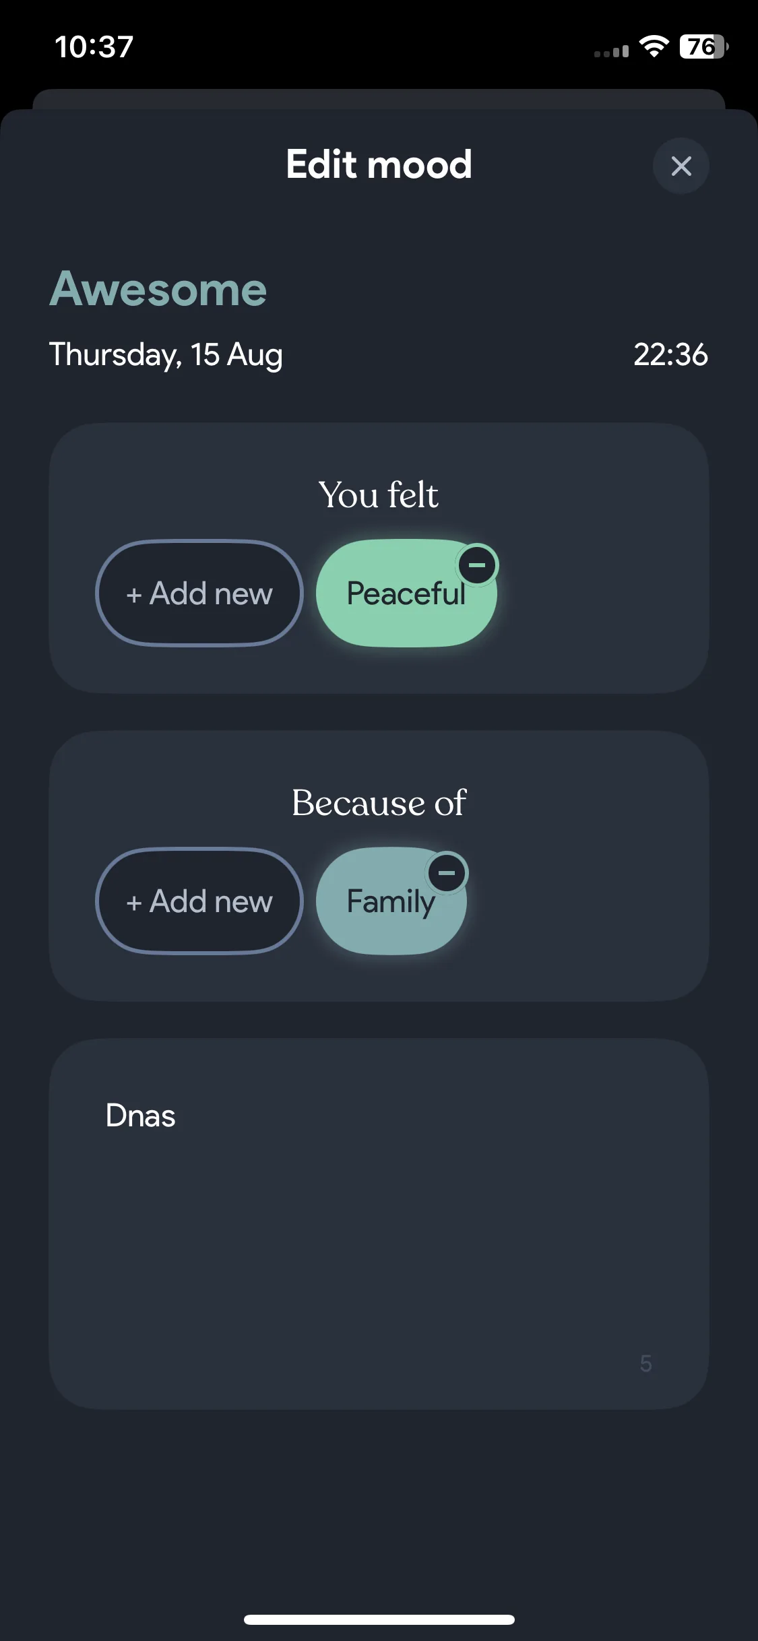Tap the Wi-Fi status icon
The height and width of the screenshot is (1641, 758).
tap(654, 46)
